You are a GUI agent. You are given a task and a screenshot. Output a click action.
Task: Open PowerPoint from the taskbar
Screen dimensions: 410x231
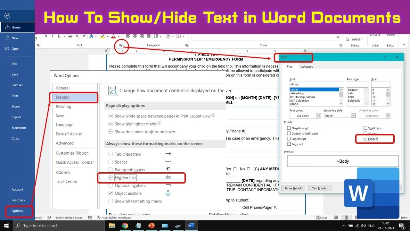[x=151, y=226]
